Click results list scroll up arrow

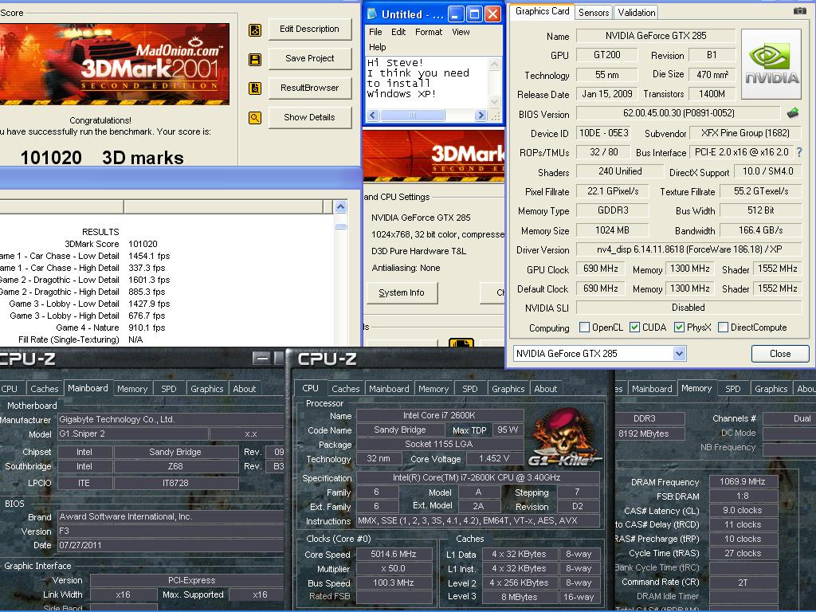coord(341,207)
